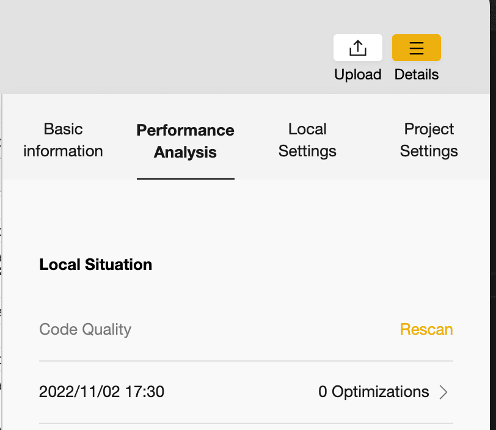Click the Local Situation section heading
This screenshot has height=430, width=496.
(95, 264)
